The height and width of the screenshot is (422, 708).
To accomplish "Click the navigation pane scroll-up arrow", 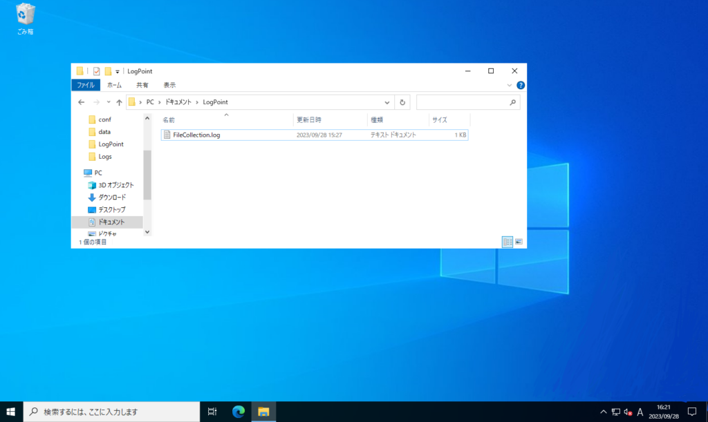I will pyautogui.click(x=147, y=118).
